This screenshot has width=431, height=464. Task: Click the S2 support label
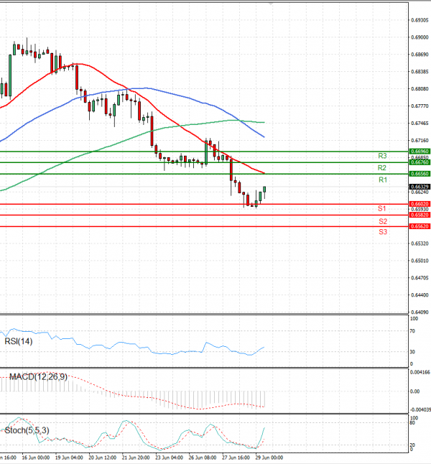[383, 221]
